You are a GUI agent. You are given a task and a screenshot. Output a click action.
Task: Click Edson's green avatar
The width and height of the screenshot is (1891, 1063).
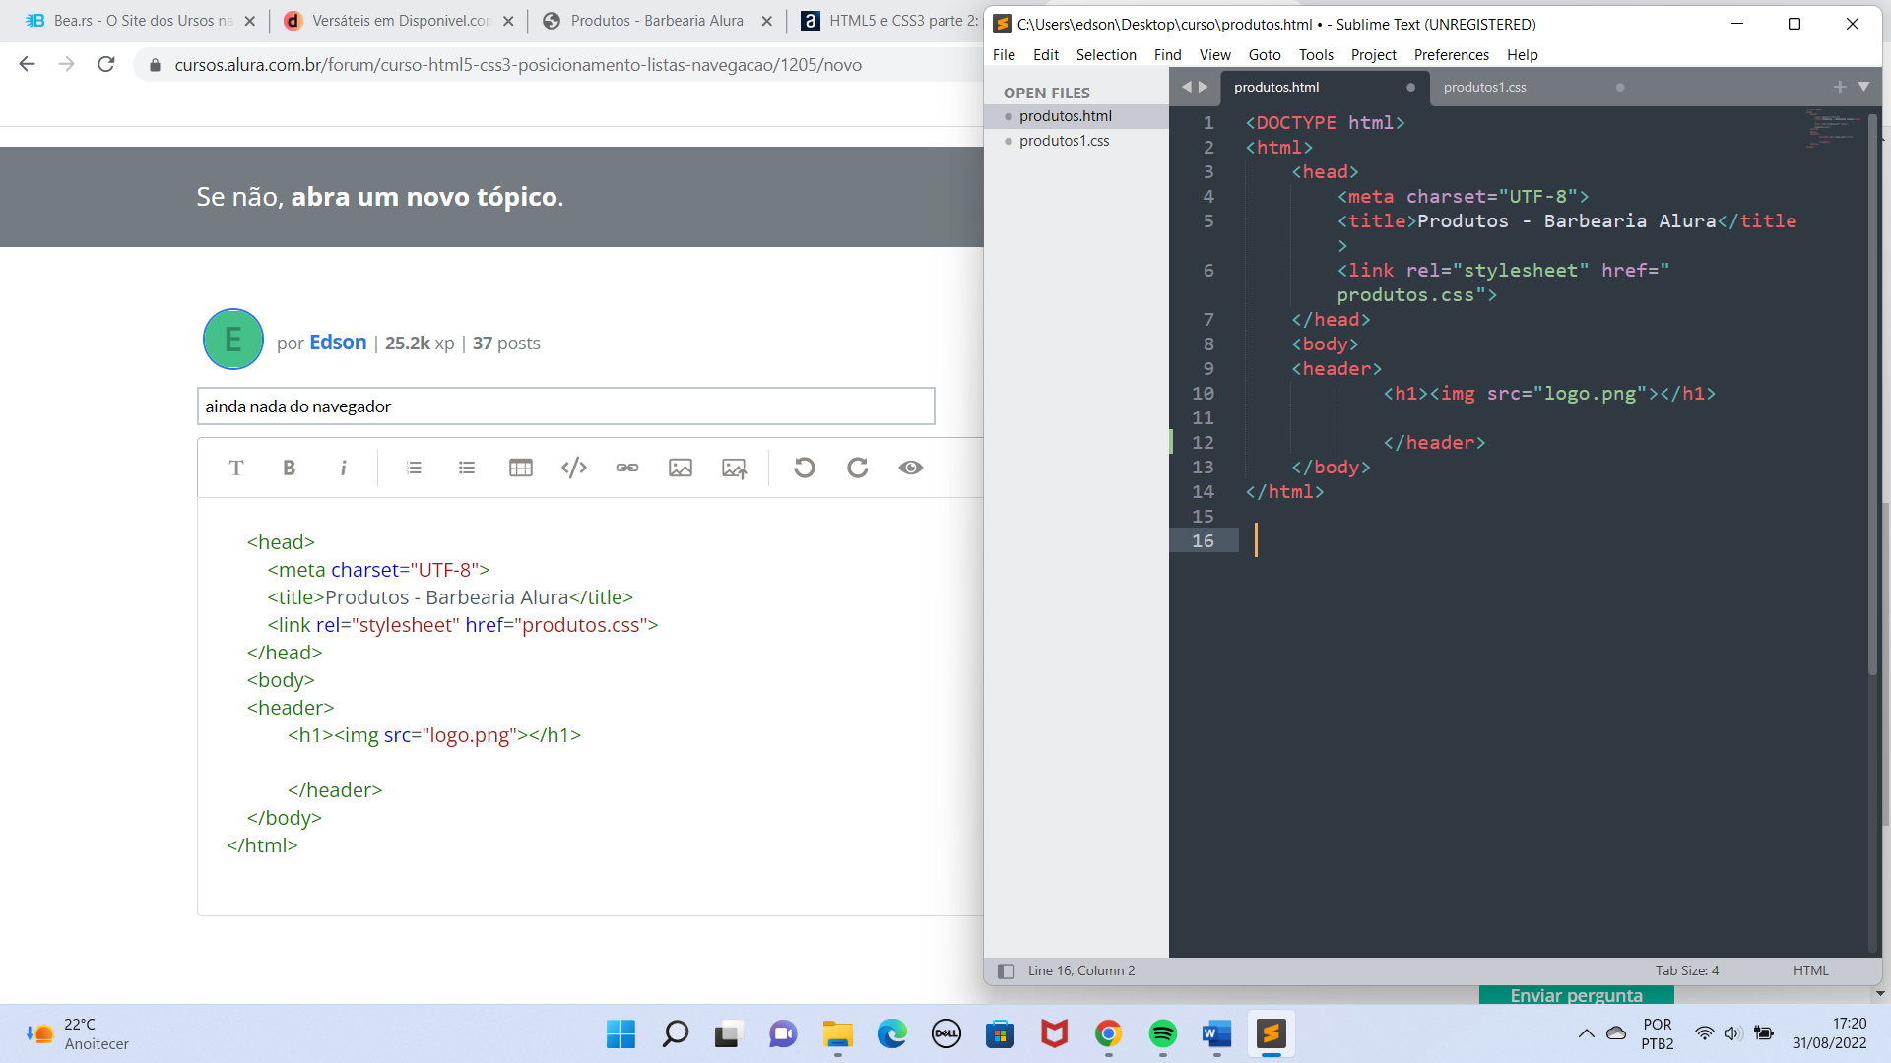233,340
